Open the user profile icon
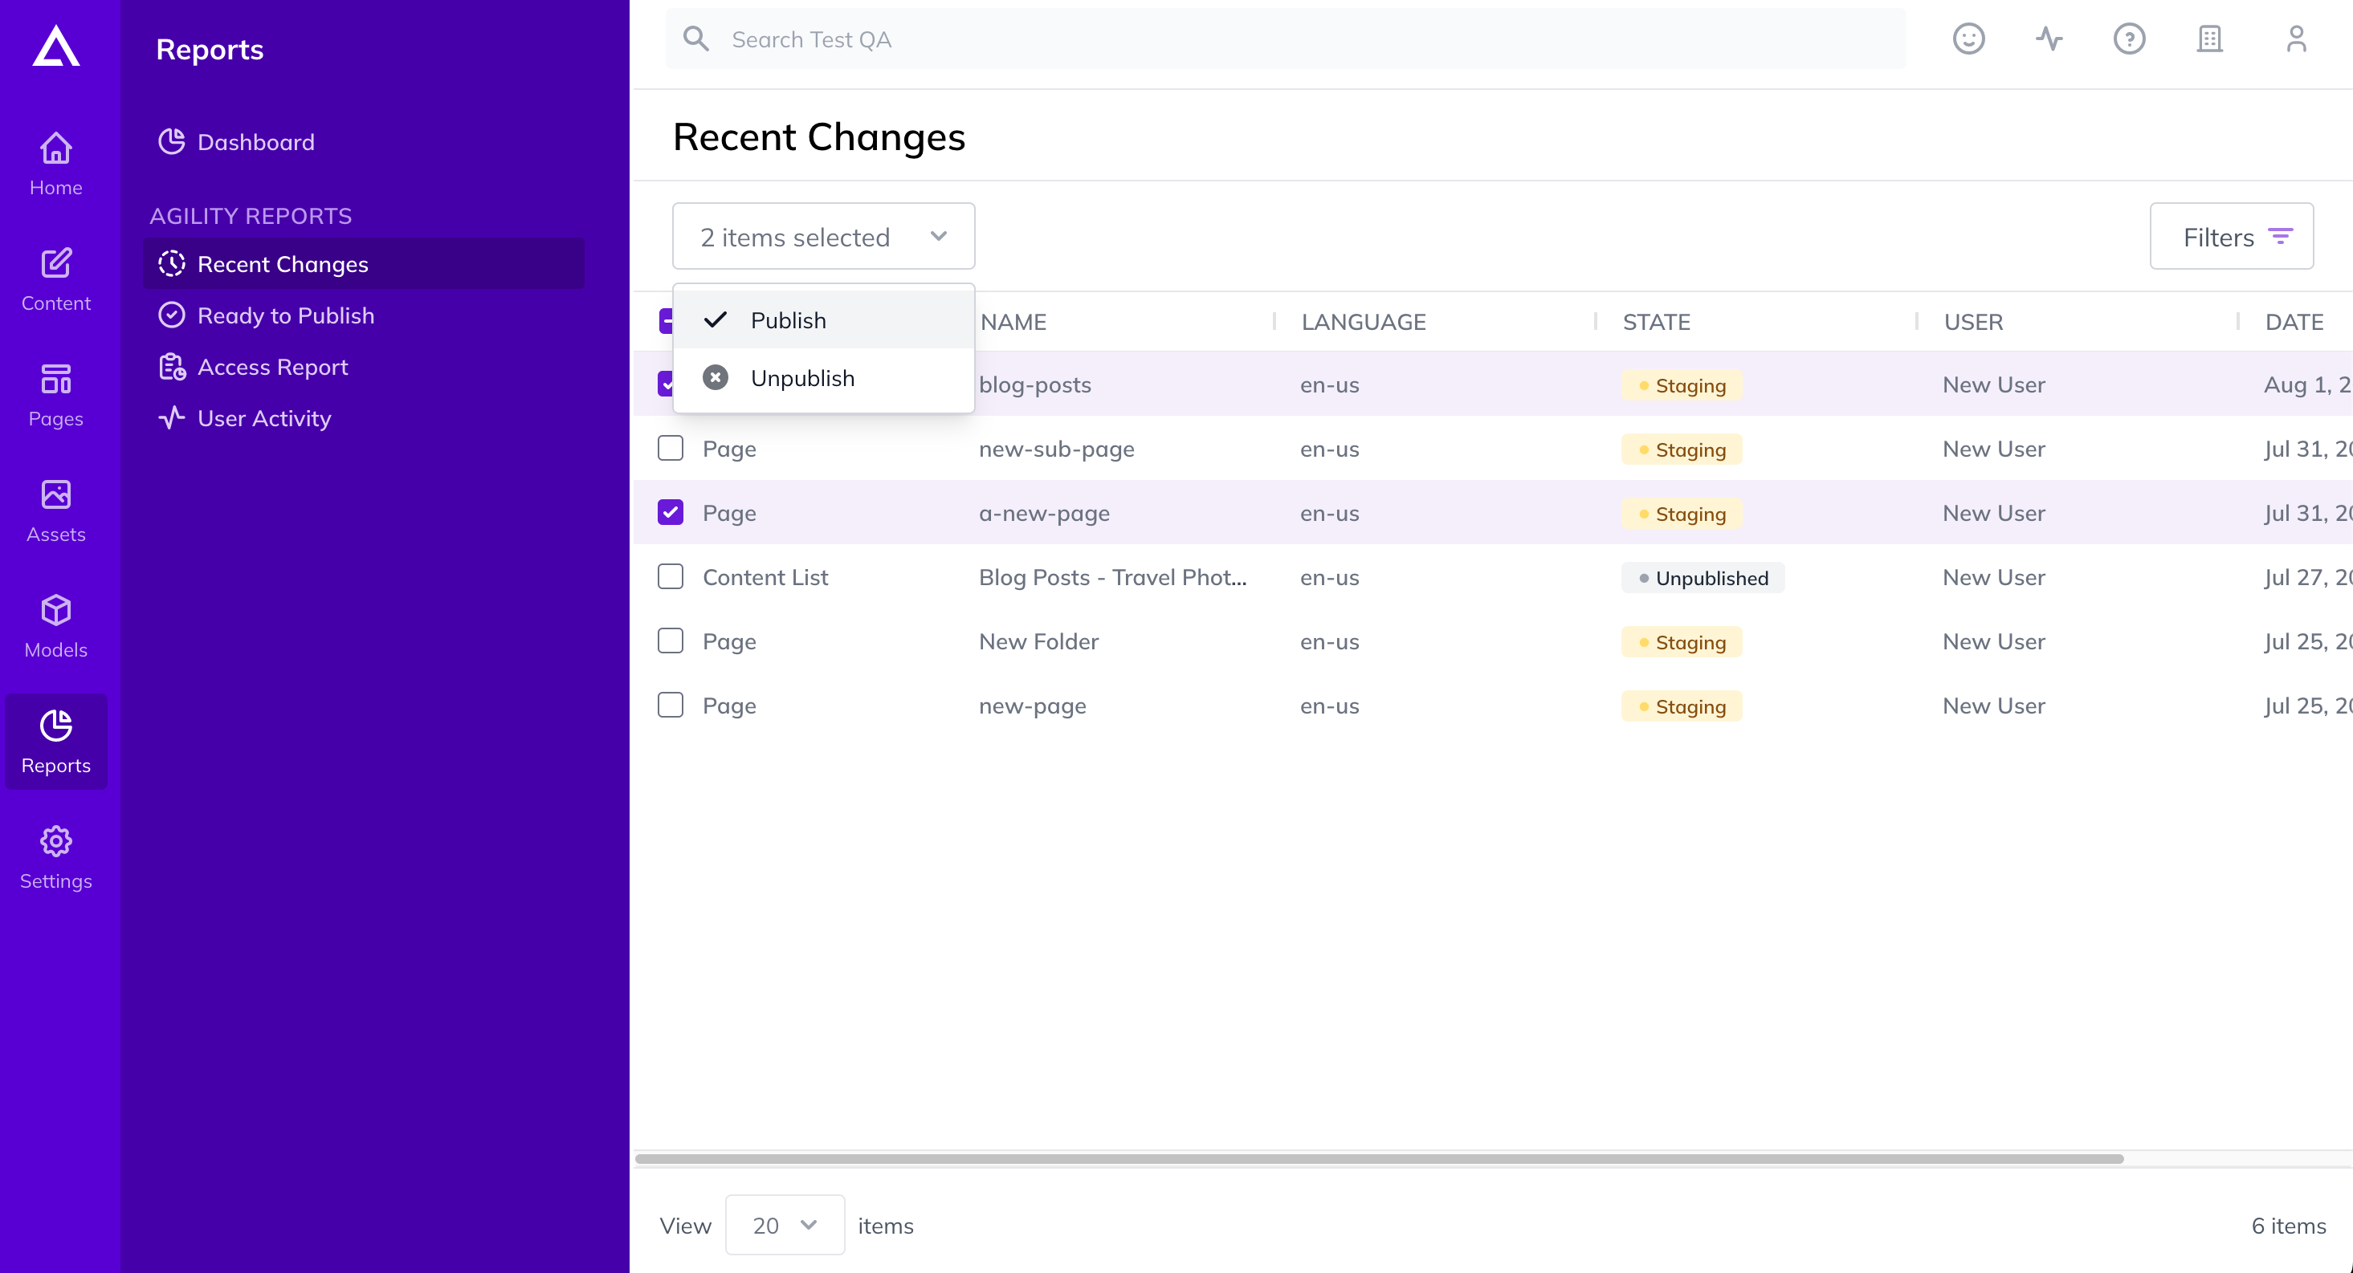Screen dimensions: 2353x1273 (2295, 39)
